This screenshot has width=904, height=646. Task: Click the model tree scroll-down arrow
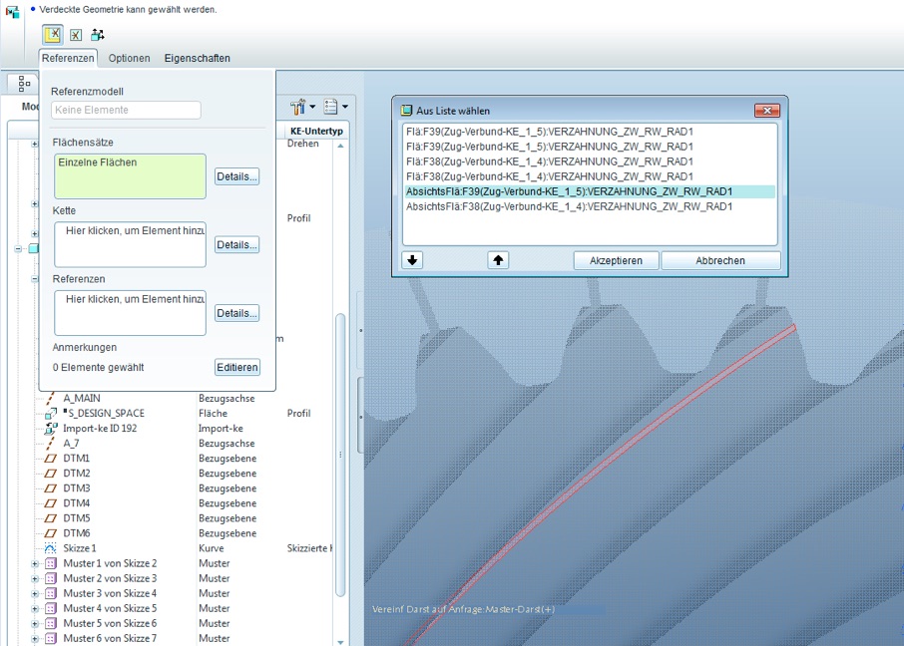pos(340,641)
